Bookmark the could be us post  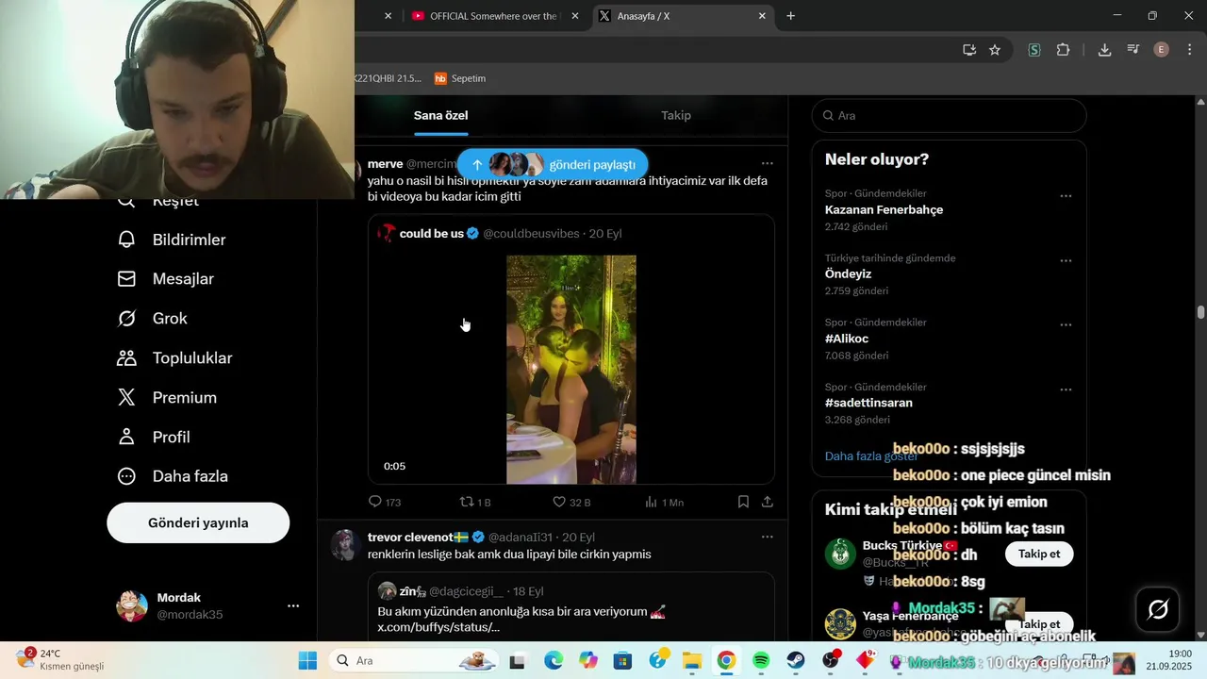click(743, 502)
